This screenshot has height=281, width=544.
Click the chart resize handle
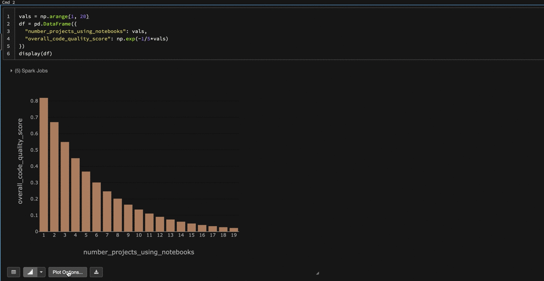[x=317, y=273]
